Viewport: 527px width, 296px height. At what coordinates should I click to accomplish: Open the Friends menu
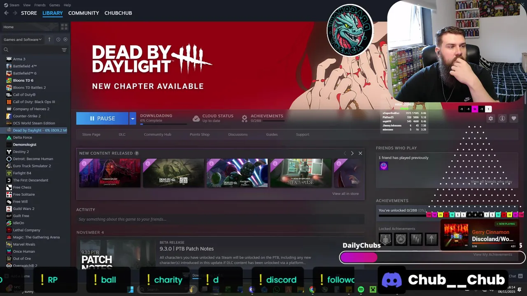40,5
